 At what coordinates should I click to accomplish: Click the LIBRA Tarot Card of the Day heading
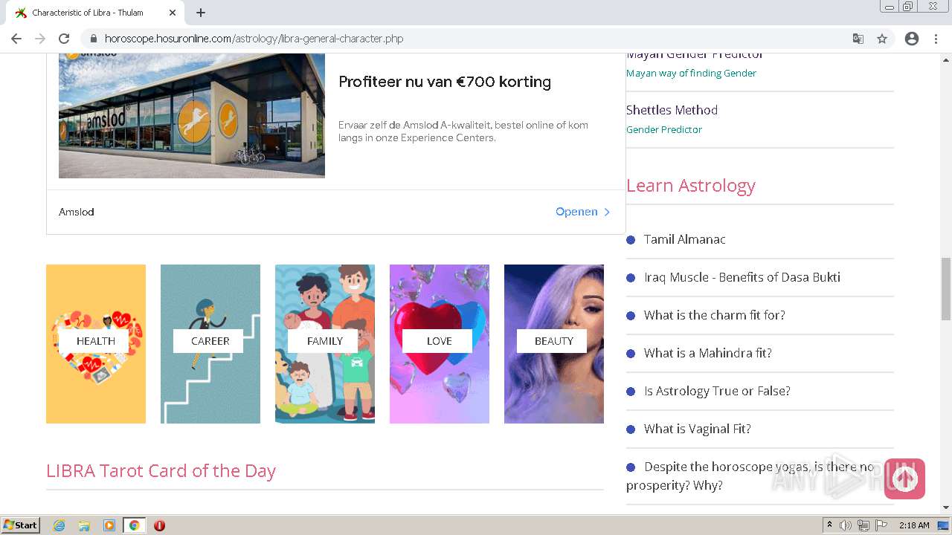tap(161, 470)
